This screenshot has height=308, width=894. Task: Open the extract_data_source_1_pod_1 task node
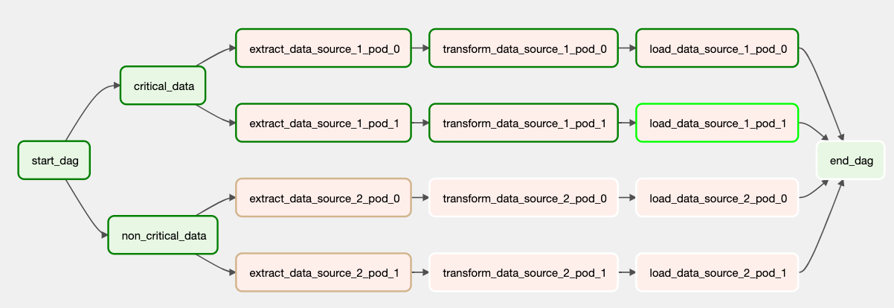pyautogui.click(x=324, y=123)
